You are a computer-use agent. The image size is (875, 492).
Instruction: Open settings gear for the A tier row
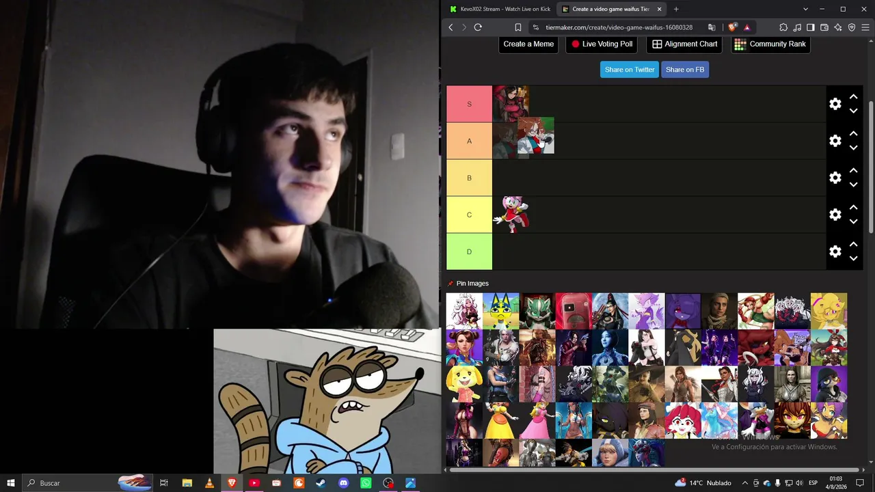pyautogui.click(x=835, y=141)
